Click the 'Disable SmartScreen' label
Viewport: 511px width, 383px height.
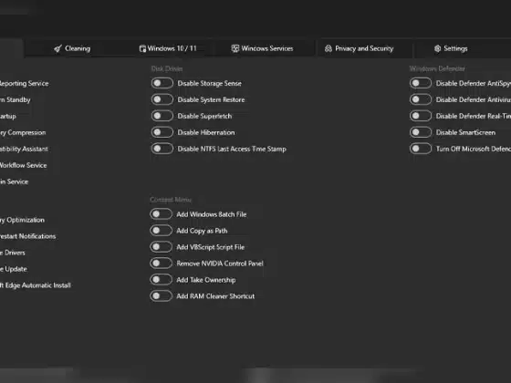[x=465, y=132]
